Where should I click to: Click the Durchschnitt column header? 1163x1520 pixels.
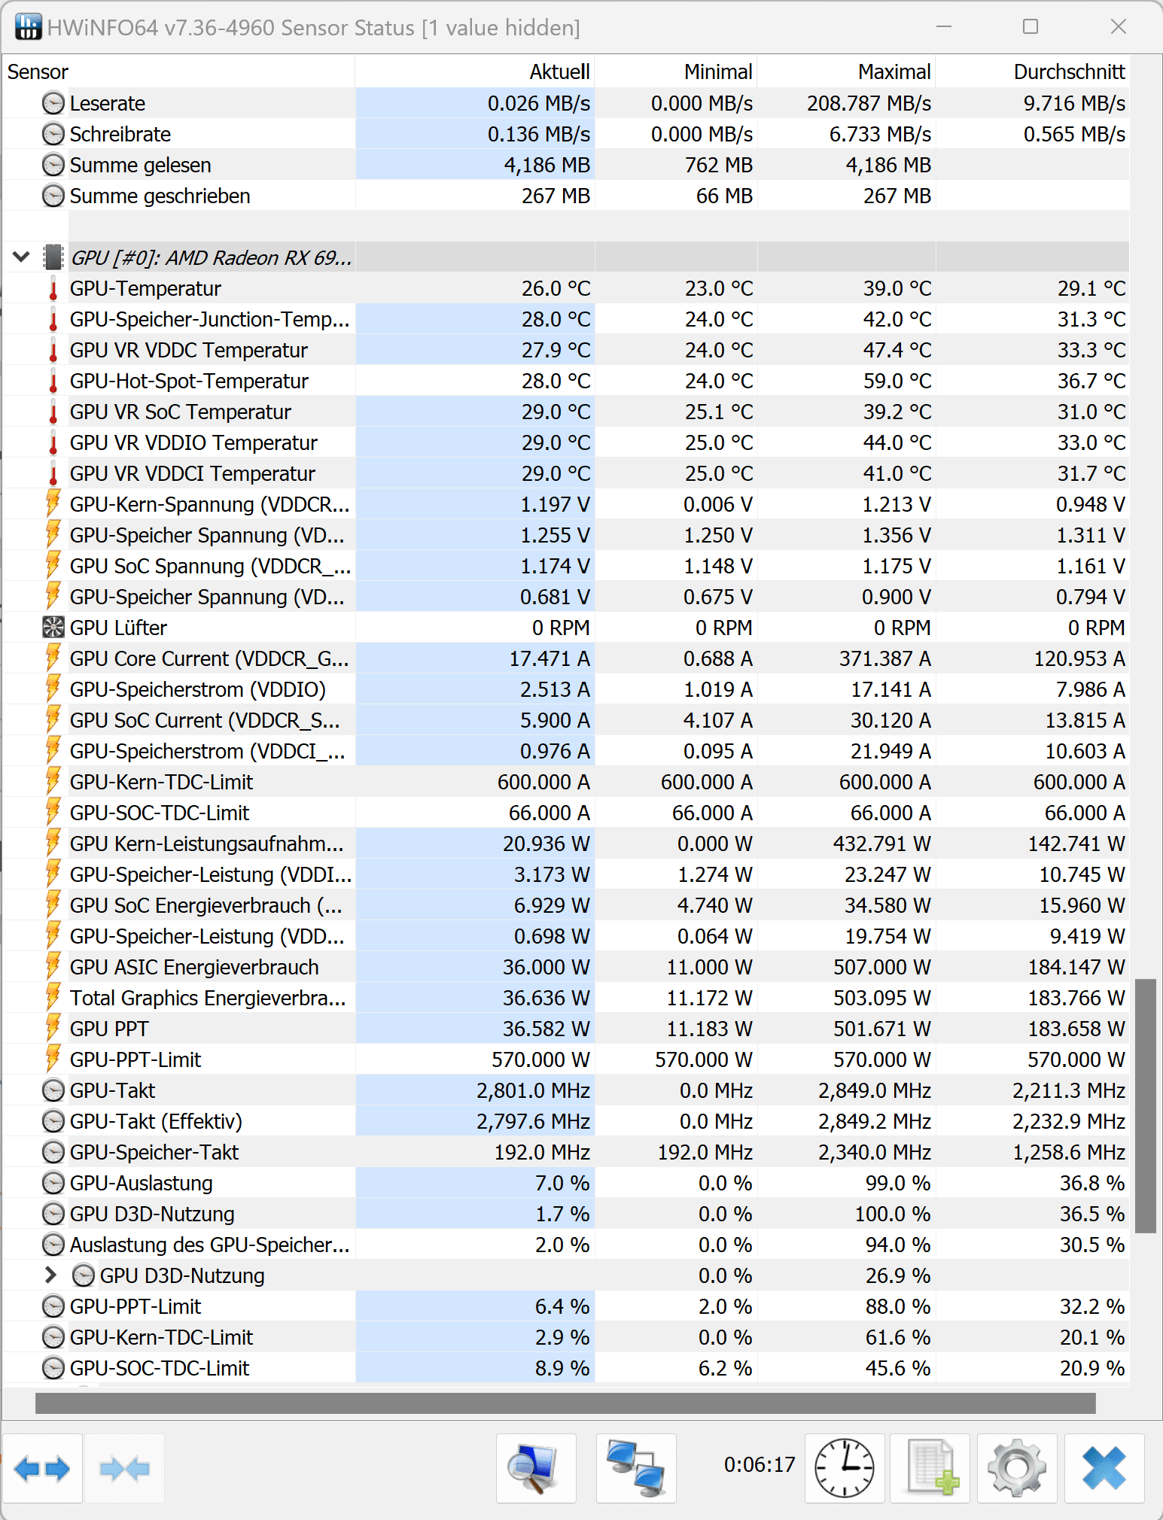point(1033,72)
